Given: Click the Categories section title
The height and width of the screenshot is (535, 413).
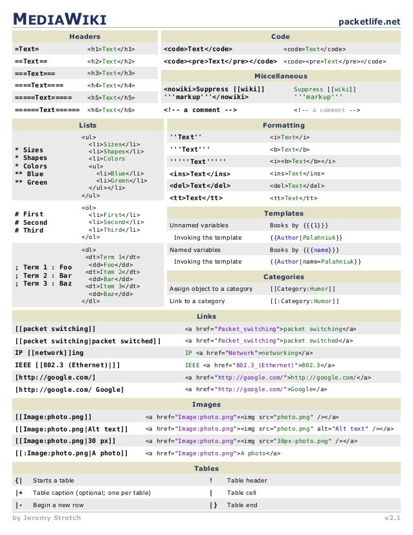Looking at the screenshot, I should [284, 277].
